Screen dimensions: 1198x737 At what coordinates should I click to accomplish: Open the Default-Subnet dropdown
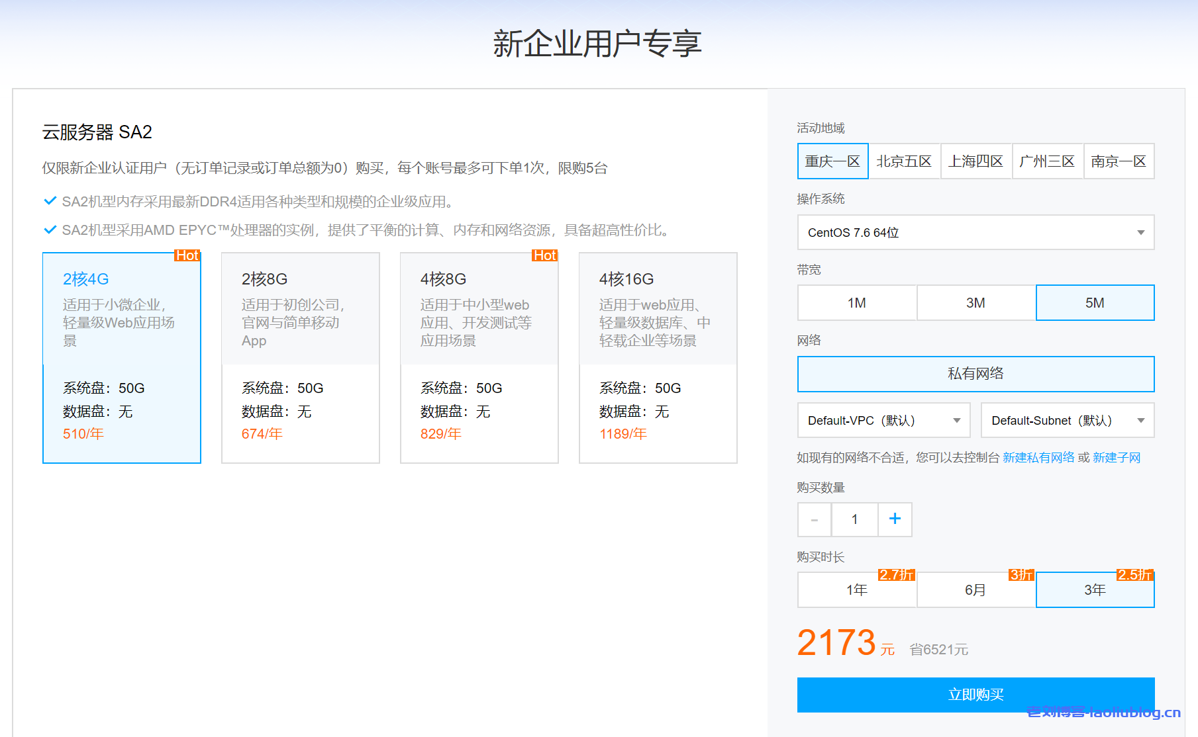tap(1066, 420)
